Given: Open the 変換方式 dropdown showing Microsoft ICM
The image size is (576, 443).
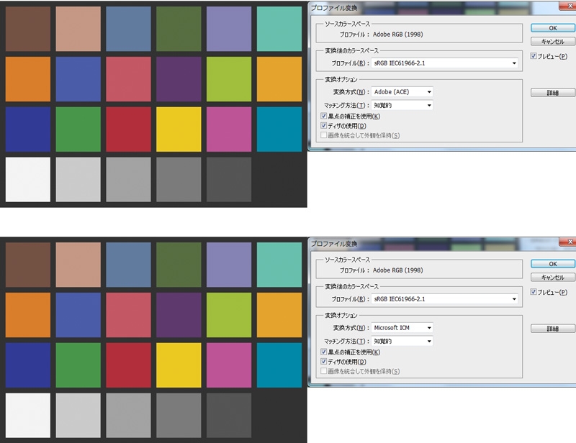Looking at the screenshot, I should (x=402, y=328).
